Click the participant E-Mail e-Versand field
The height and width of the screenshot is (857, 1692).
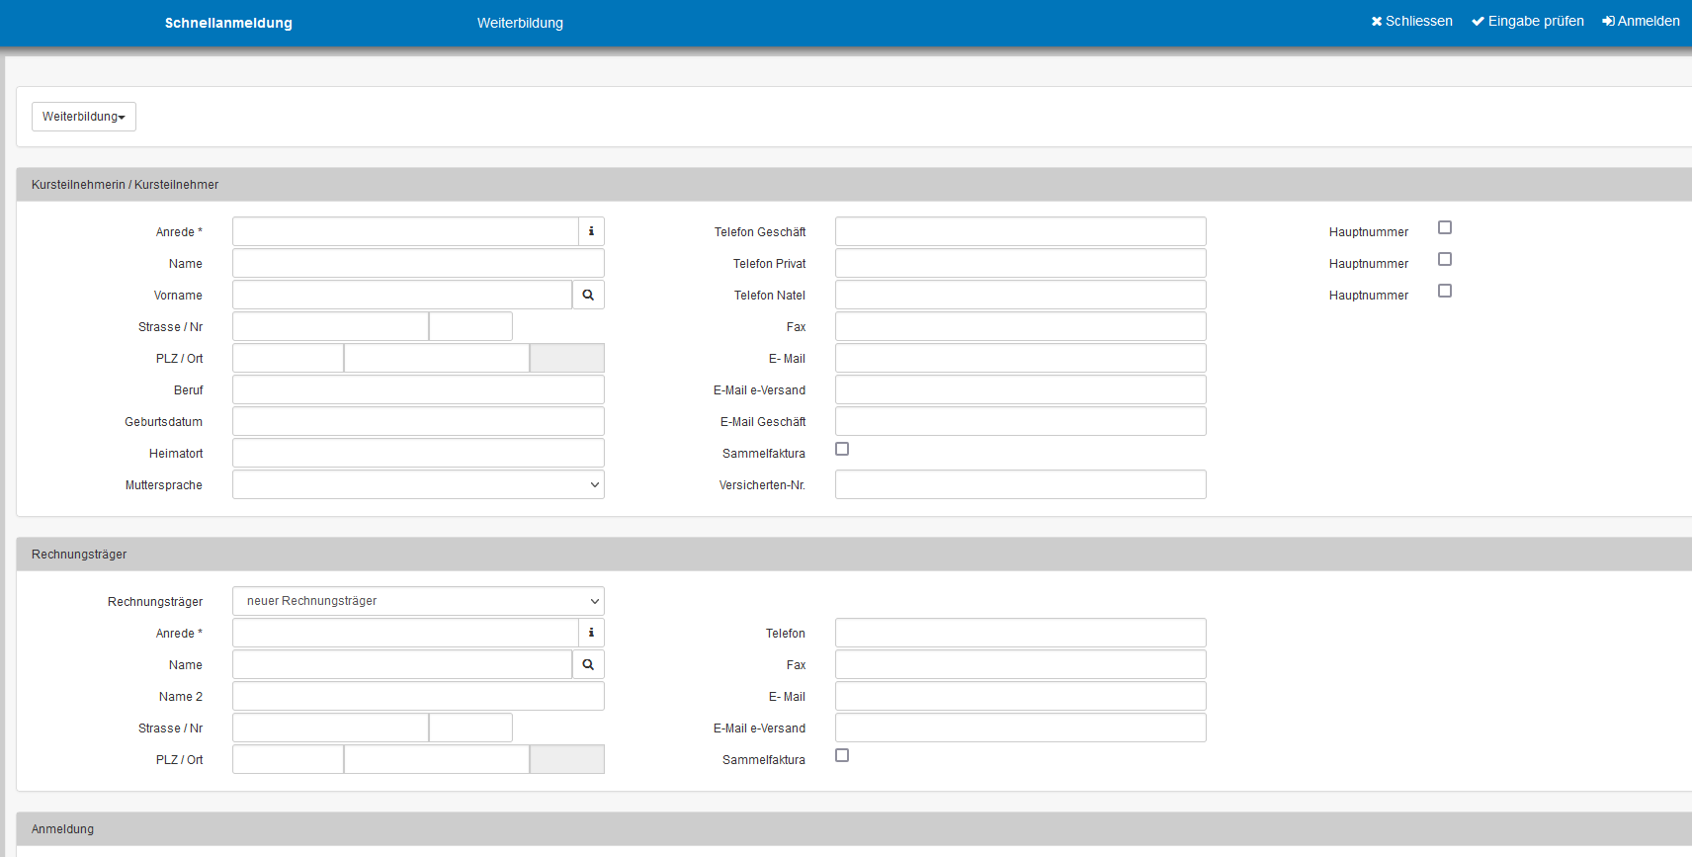1020,389
